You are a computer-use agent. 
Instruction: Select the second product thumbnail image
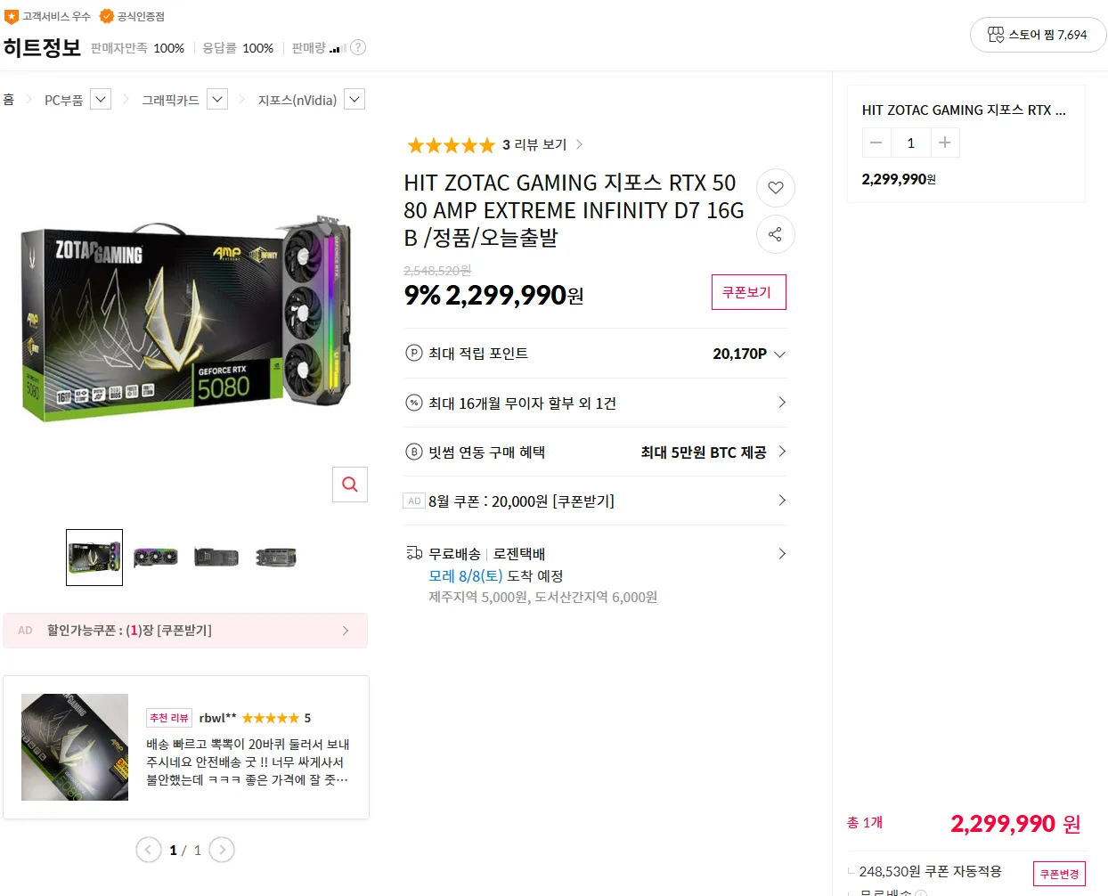156,558
